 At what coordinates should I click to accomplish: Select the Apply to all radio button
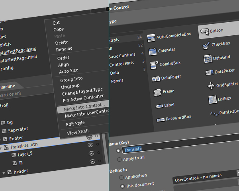[119, 159]
